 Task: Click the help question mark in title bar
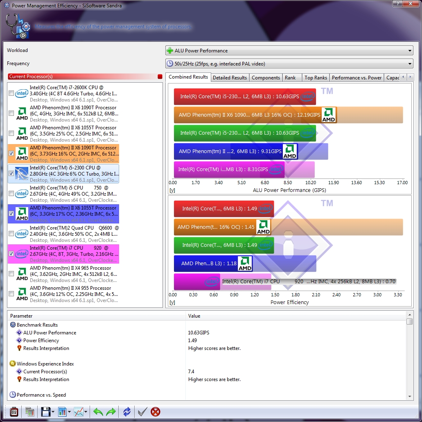tap(397, 3)
